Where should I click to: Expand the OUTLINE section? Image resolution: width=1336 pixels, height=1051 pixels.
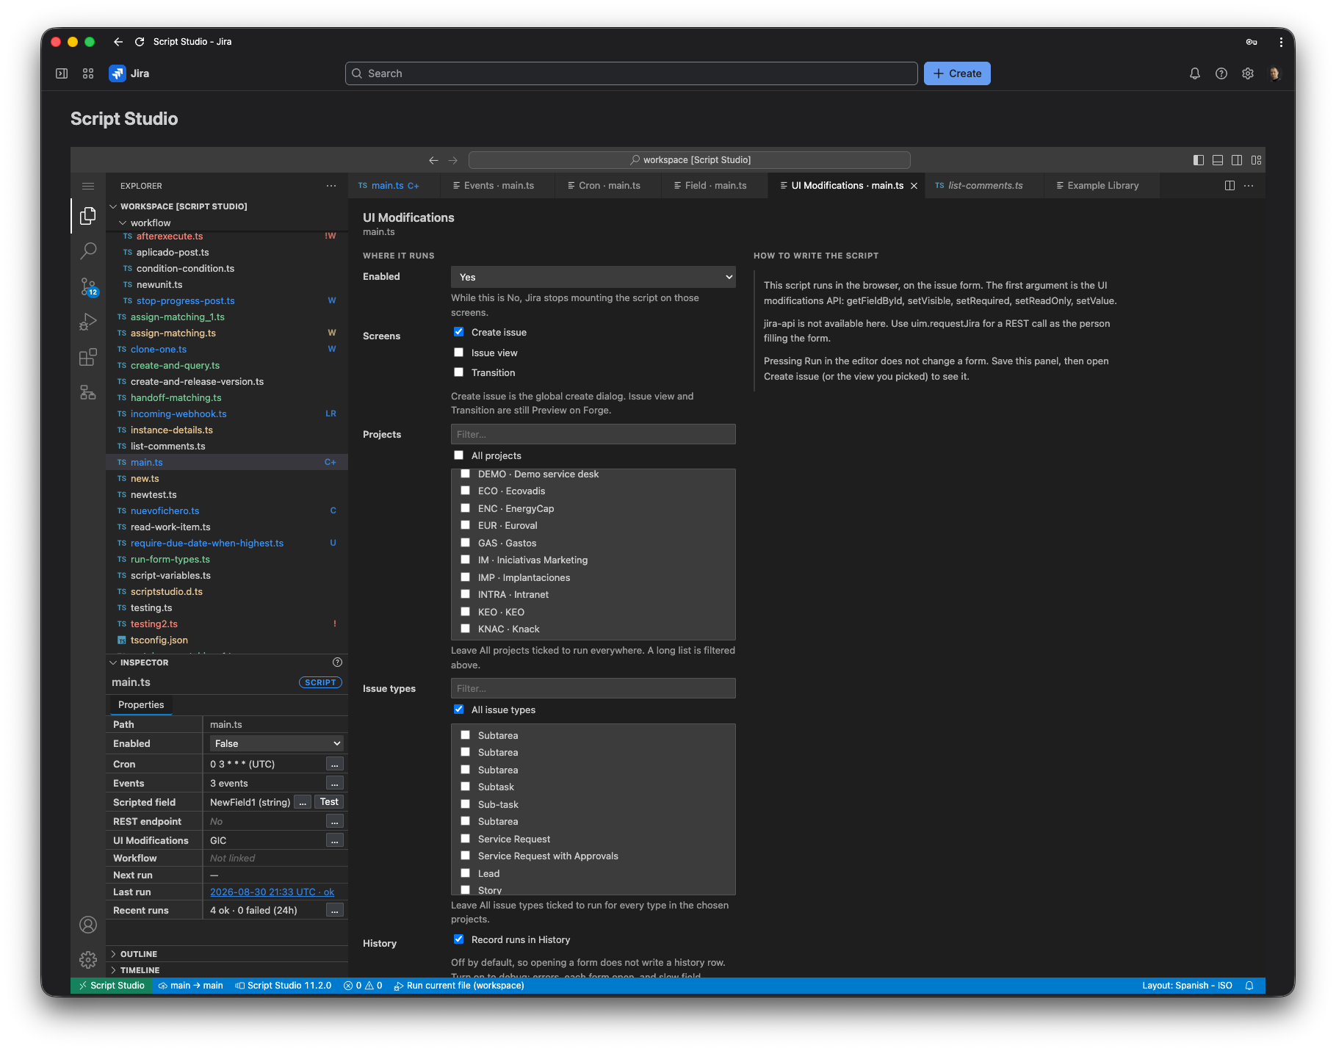point(139,954)
